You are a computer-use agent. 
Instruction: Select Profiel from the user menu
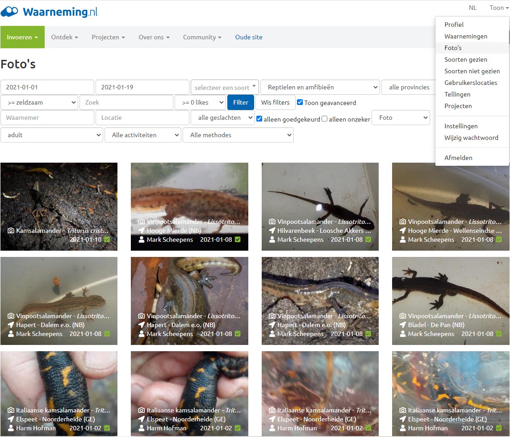coord(472,25)
